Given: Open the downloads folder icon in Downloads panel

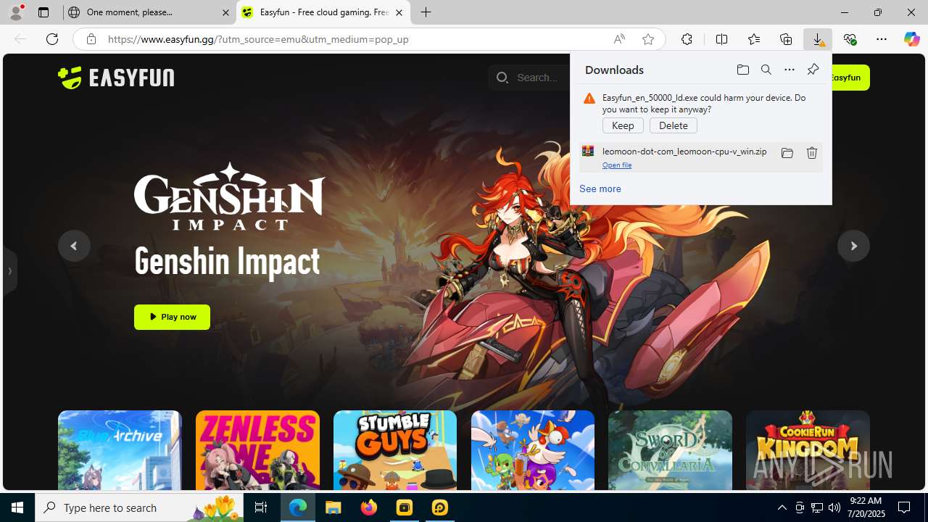Looking at the screenshot, I should 742,70.
